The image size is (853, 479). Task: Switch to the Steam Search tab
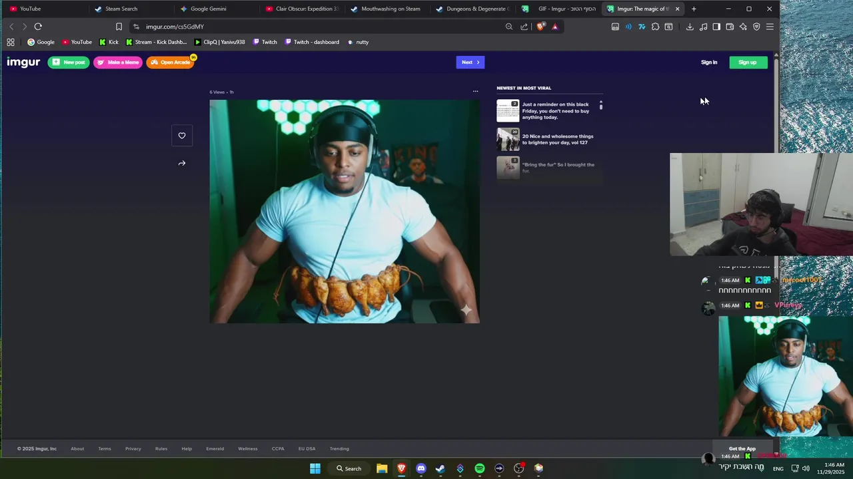click(x=130, y=9)
